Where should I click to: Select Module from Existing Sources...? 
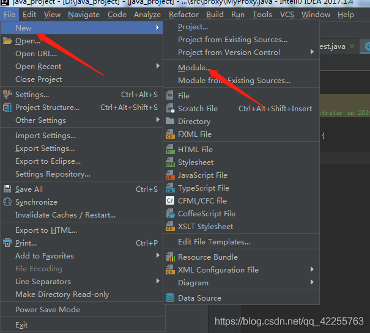(241, 81)
